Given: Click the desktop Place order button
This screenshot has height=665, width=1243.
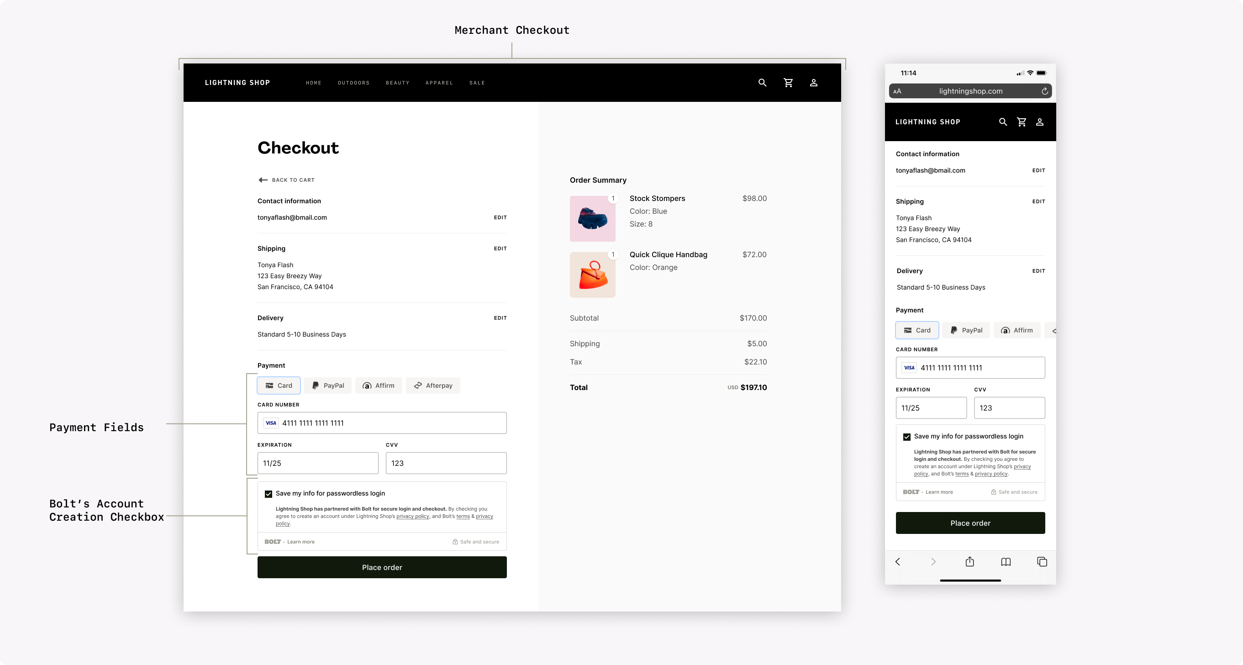Looking at the screenshot, I should (x=382, y=568).
